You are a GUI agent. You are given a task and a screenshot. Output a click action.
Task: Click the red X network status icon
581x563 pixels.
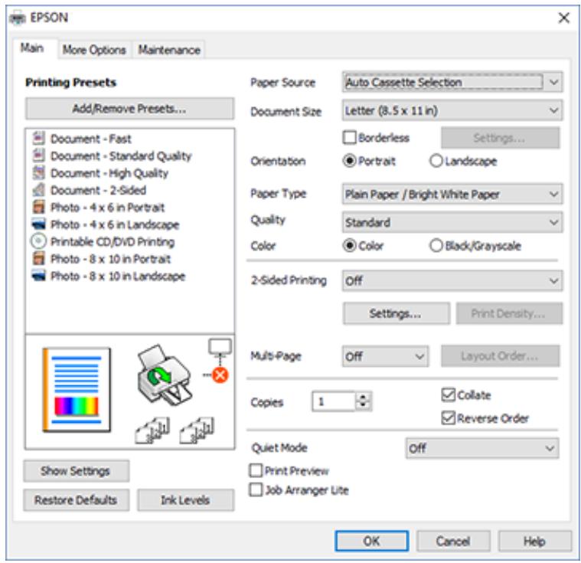point(220,375)
